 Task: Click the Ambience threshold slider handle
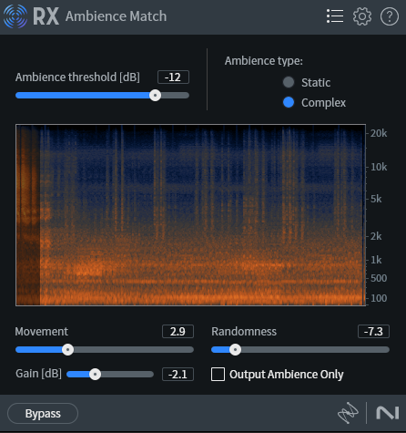click(155, 96)
